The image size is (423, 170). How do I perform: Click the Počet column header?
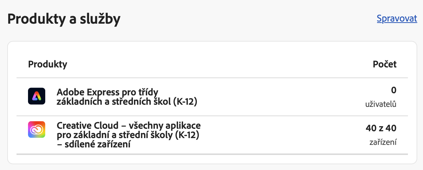coord(385,65)
